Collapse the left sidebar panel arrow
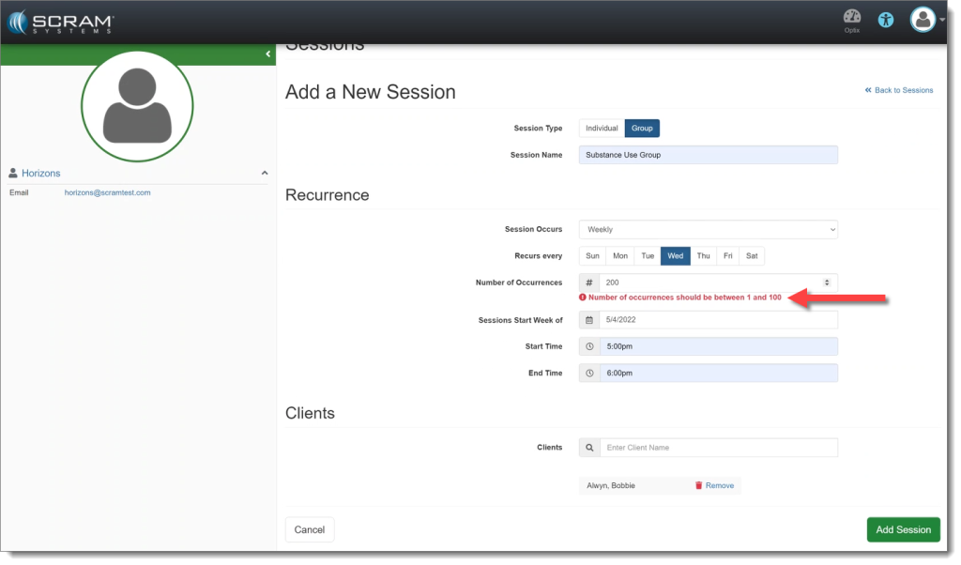Viewport: 961px width, 565px height. click(x=267, y=54)
